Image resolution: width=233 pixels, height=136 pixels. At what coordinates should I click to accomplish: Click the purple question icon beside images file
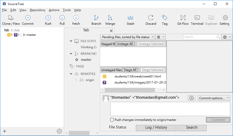pos(104,83)
